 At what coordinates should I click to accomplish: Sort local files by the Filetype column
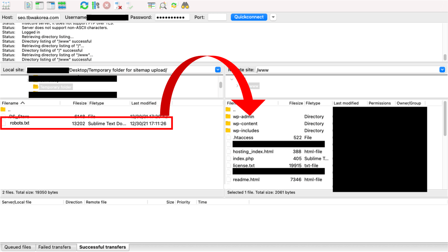click(109, 103)
